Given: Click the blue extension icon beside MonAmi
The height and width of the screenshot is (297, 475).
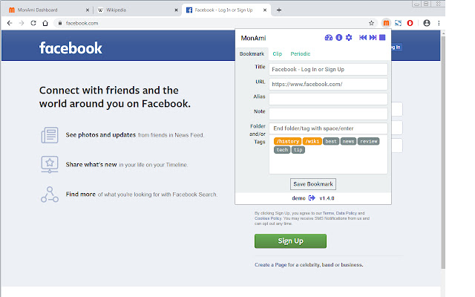Looking at the screenshot, I should click(x=398, y=23).
